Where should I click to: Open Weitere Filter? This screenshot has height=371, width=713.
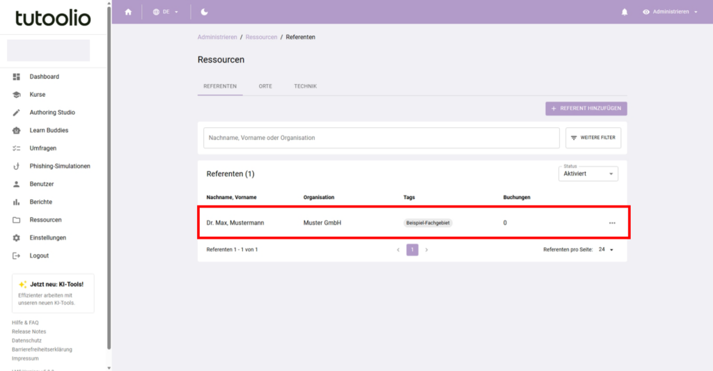[x=593, y=138]
